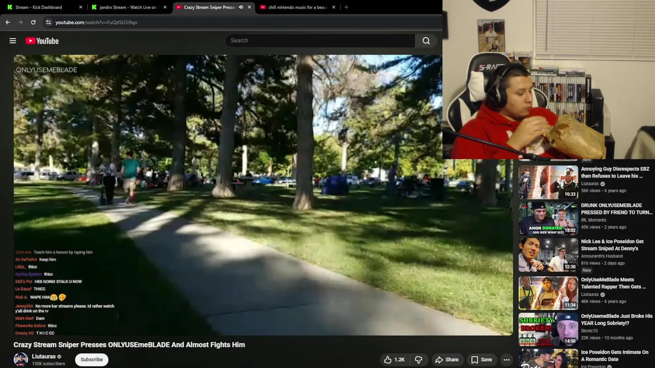
Task: Click the title DRUNK ONLYUSEMEBLADE PRESSED BY FRIEND
Action: click(617, 209)
